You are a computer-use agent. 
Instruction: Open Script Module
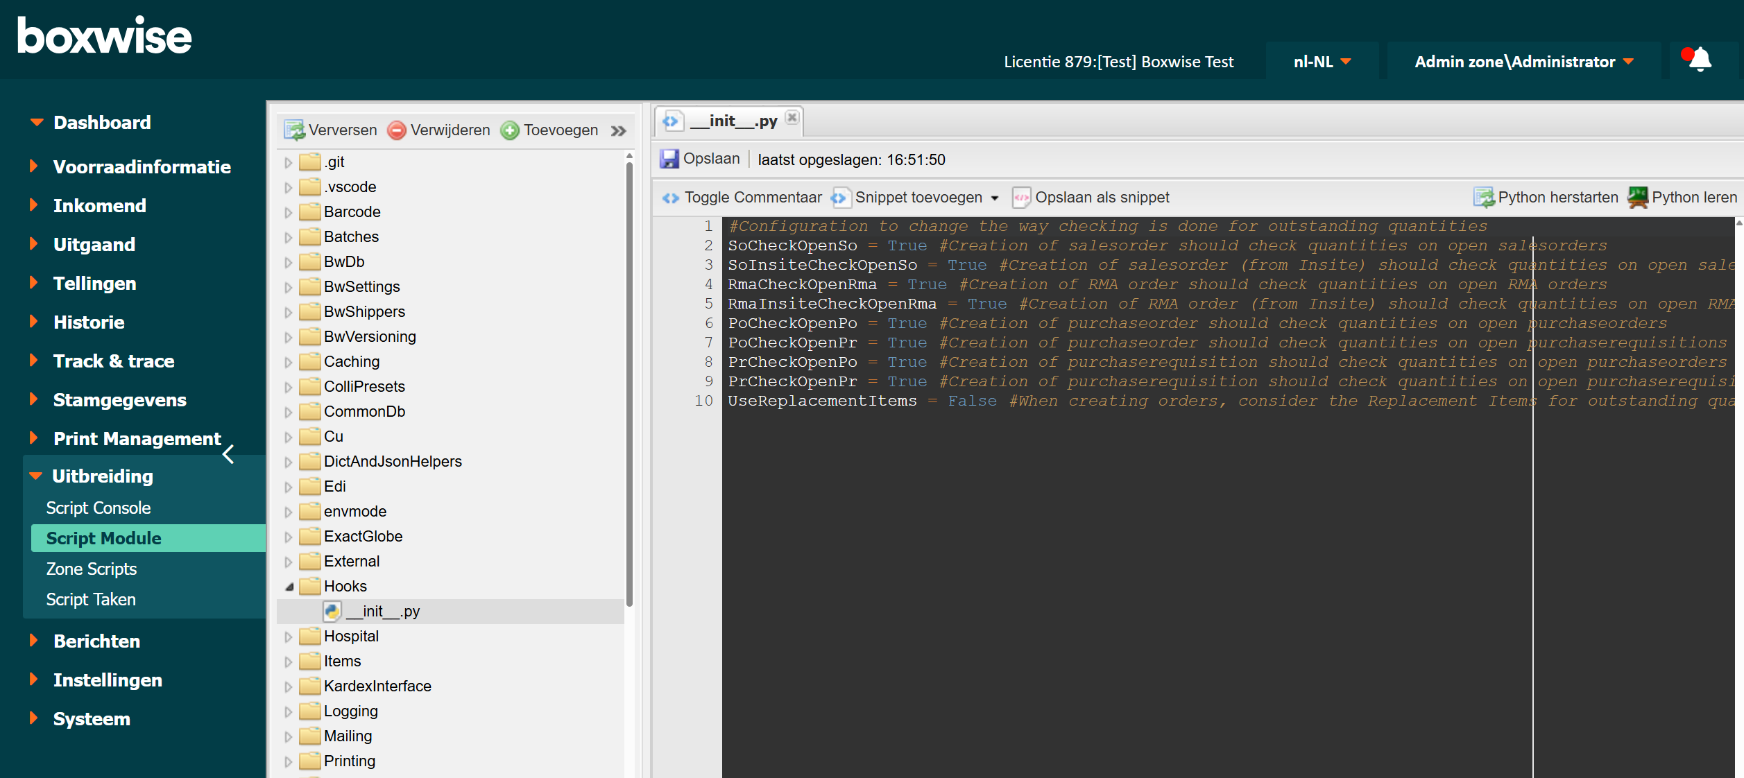148,538
